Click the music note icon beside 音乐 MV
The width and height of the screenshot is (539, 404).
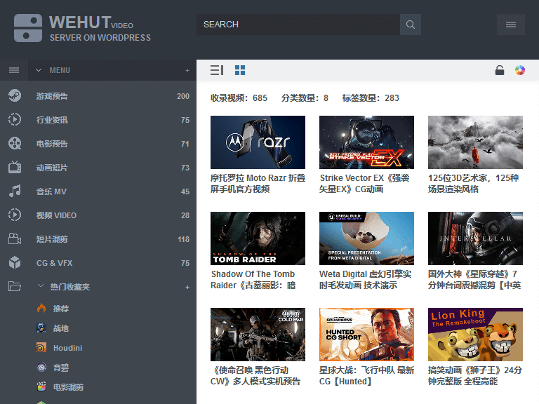(x=15, y=191)
